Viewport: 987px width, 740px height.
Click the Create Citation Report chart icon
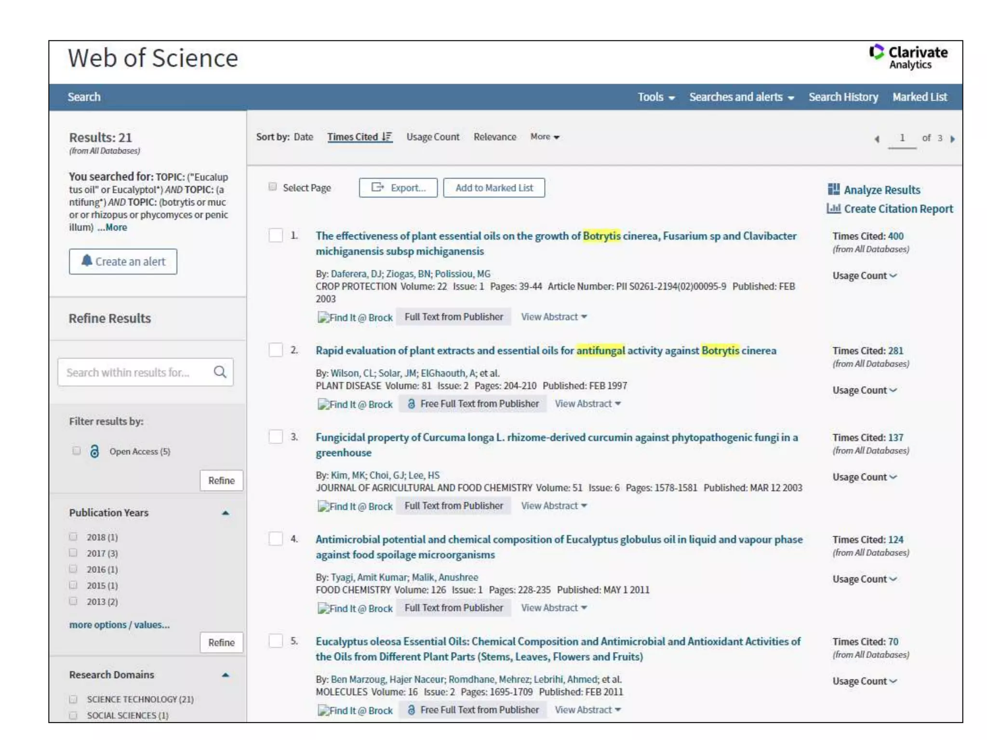833,209
